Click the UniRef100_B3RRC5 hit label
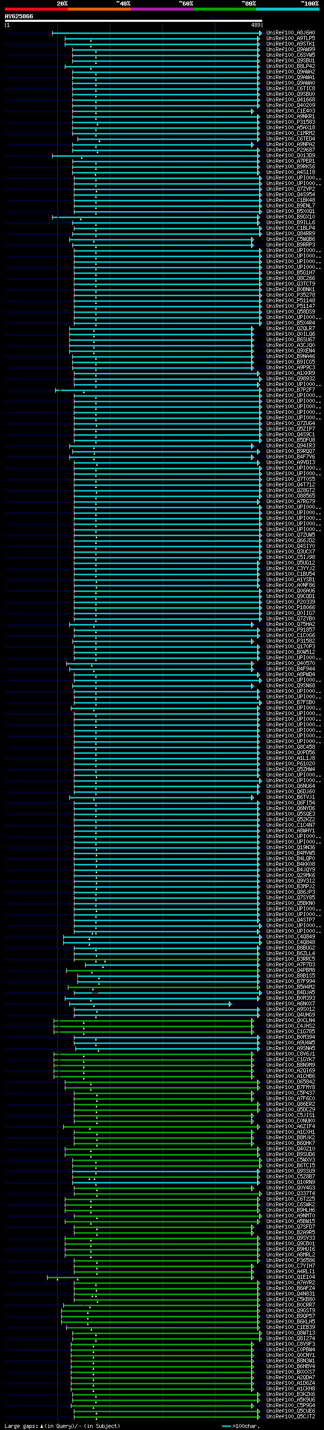 [x=291, y=959]
